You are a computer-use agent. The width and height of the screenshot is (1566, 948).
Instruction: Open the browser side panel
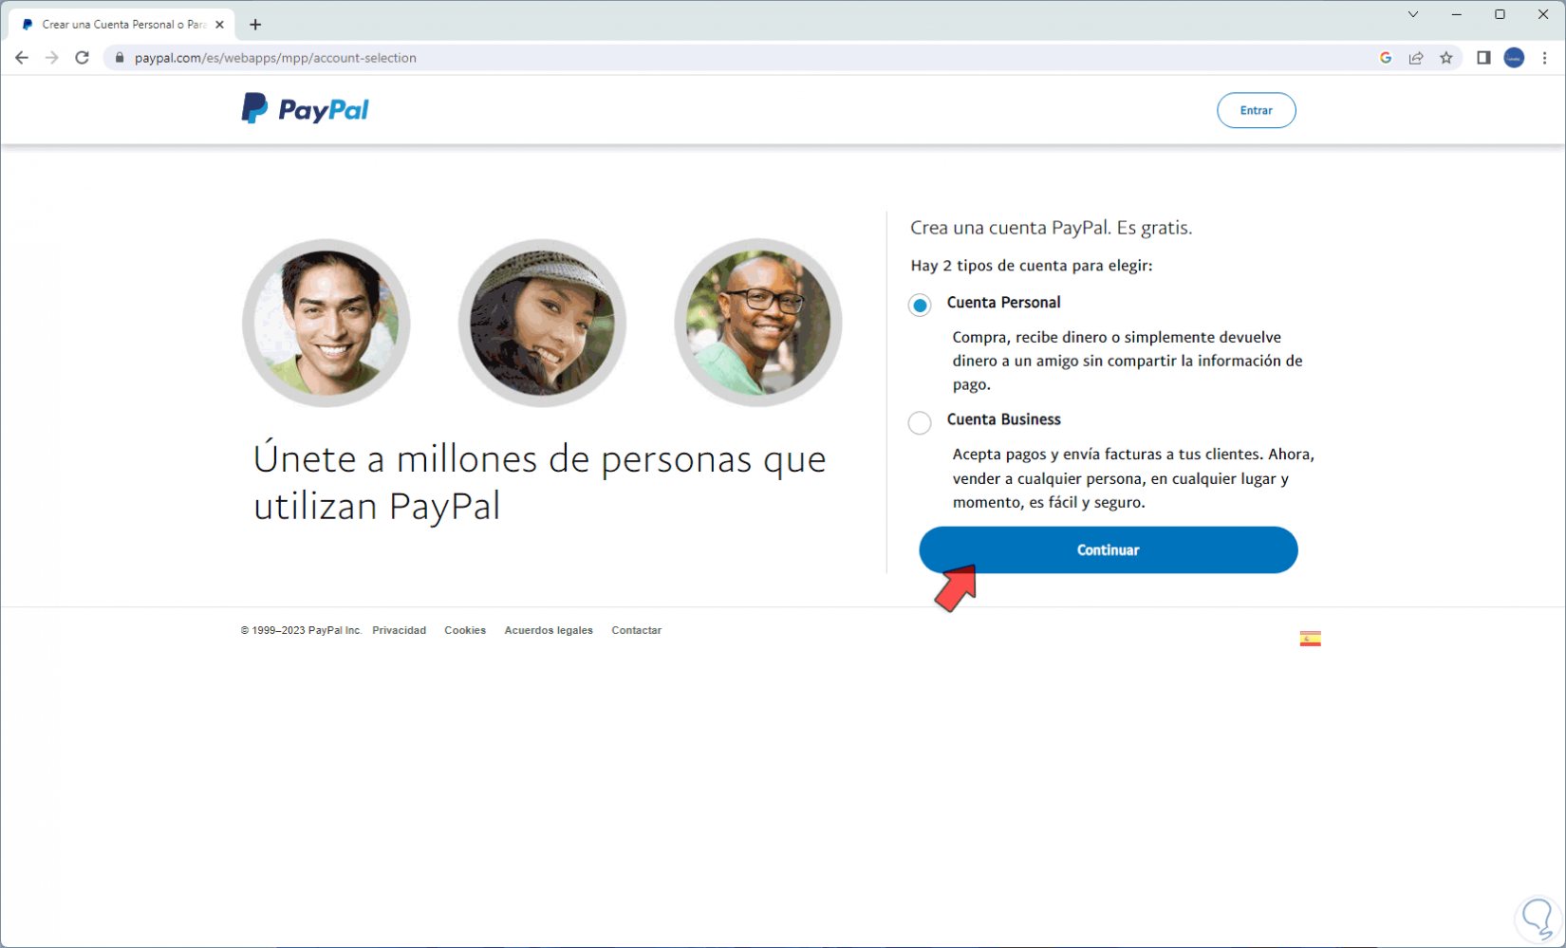[1483, 58]
